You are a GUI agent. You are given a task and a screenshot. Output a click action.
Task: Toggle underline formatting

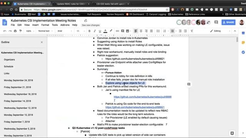click(100, 31)
